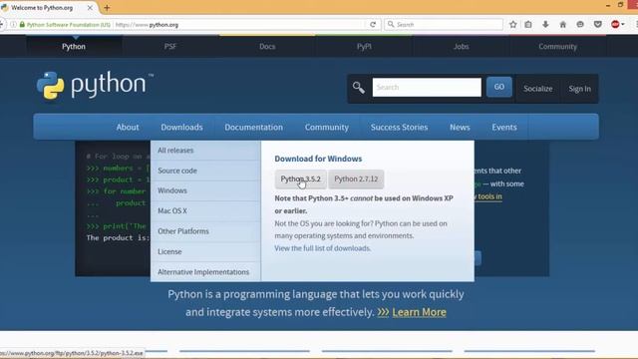Image resolution: width=638 pixels, height=359 pixels.
Task: Select the PyPI top navigation tab
Action: pyautogui.click(x=364, y=47)
